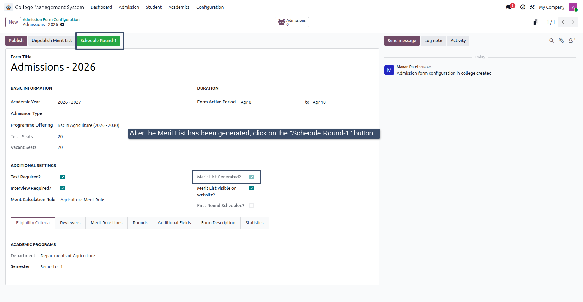Click the gear icon beside Admissions - 2026
The width and height of the screenshot is (583, 302).
[x=62, y=25]
